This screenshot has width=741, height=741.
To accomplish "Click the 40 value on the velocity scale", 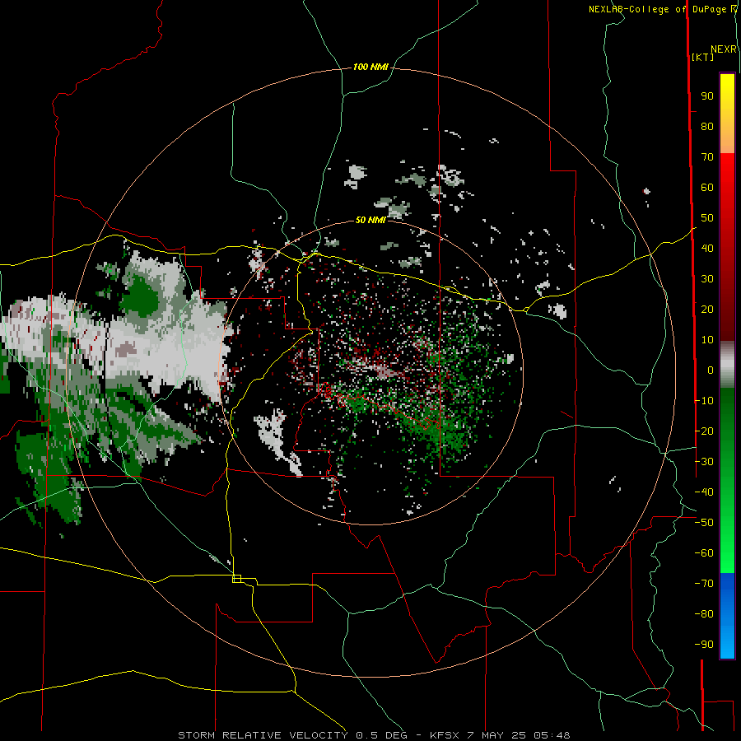I will pyautogui.click(x=707, y=249).
